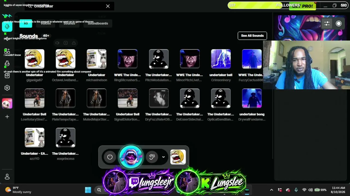Play The Undertaker sound by MutedMajorSter

coord(97,98)
